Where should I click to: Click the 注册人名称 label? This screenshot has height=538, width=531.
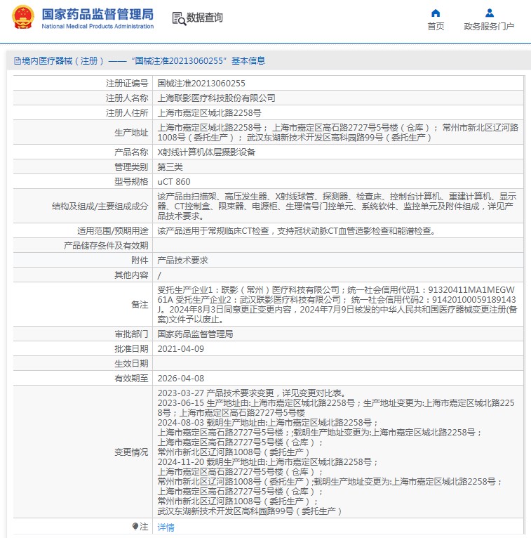pyautogui.click(x=127, y=98)
